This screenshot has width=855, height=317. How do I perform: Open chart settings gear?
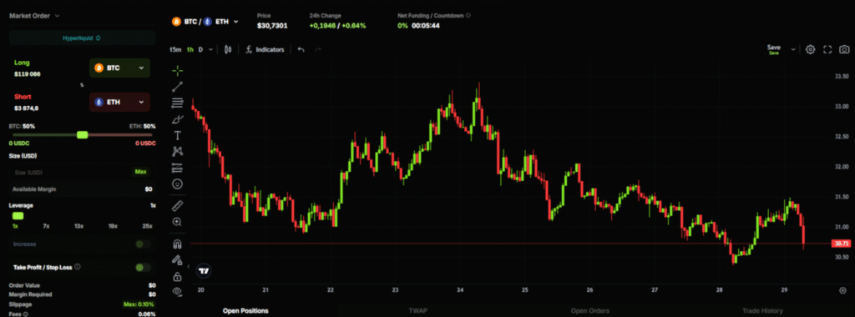tap(810, 49)
